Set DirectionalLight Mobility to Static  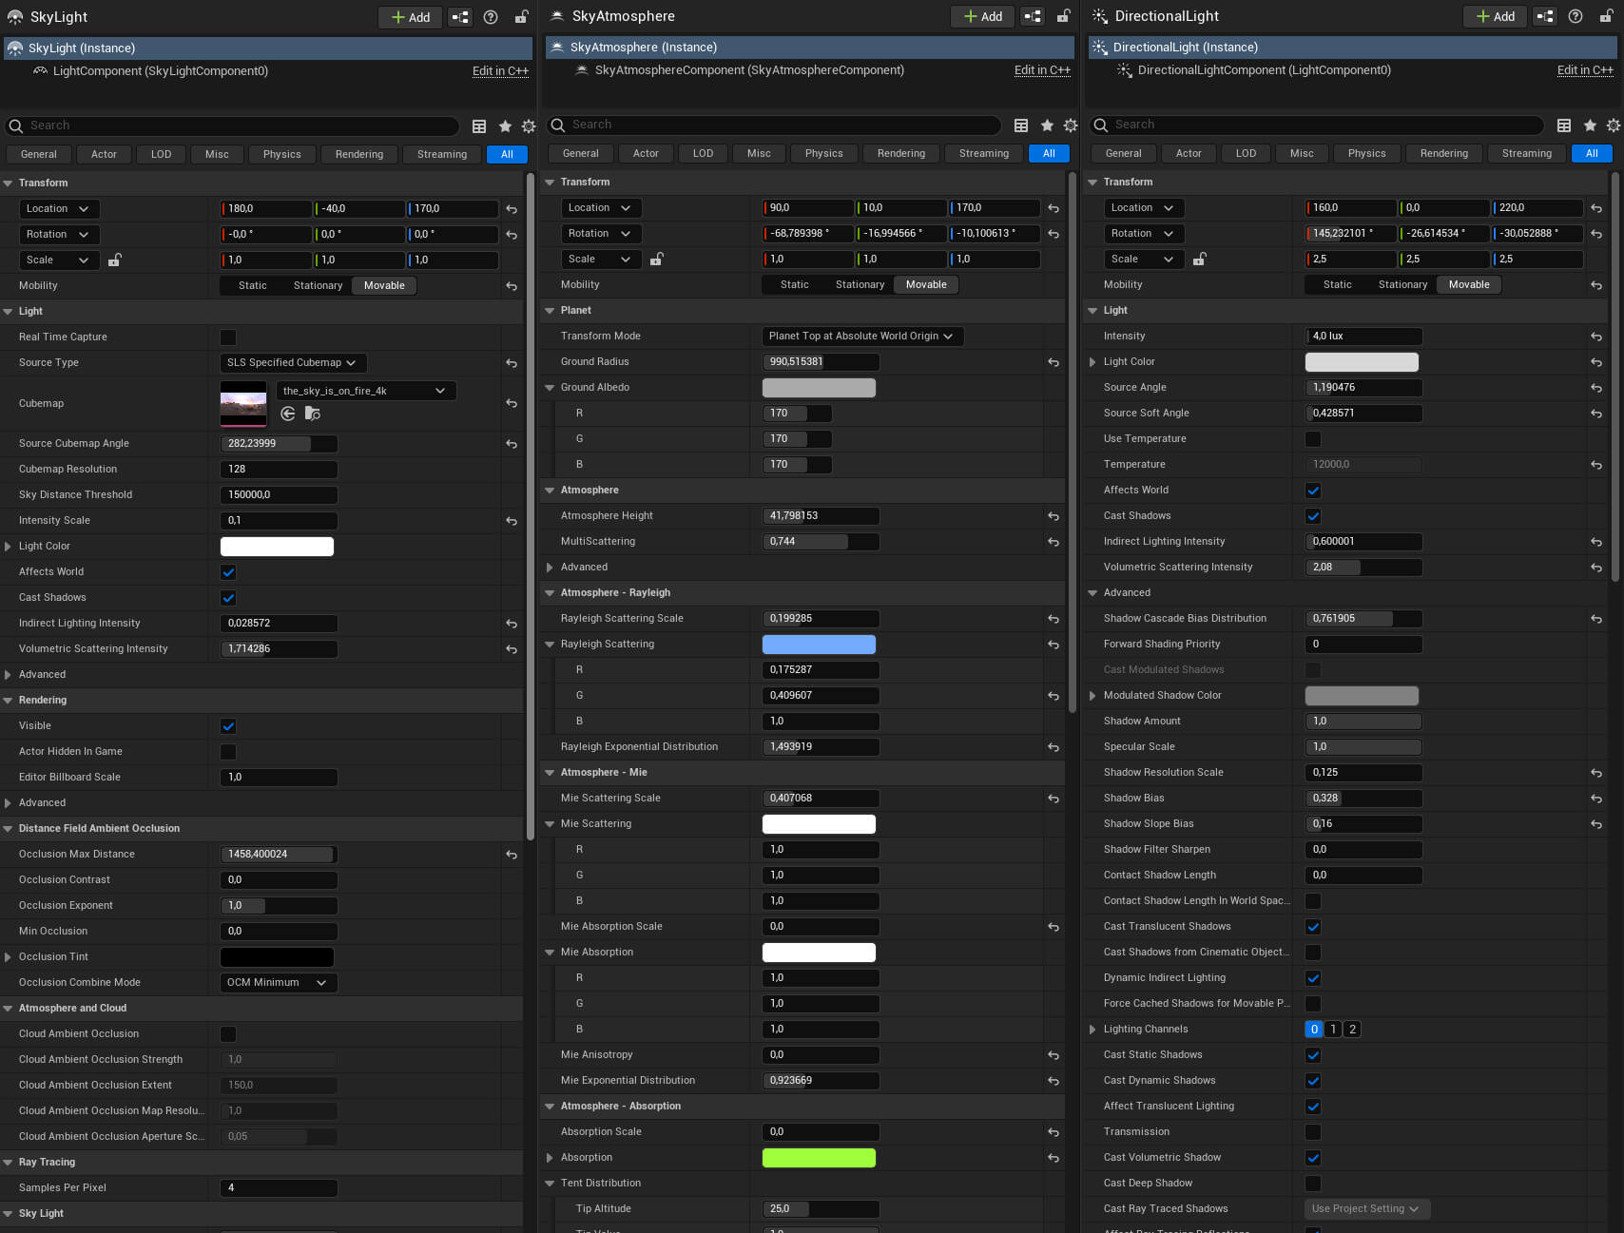1338,284
